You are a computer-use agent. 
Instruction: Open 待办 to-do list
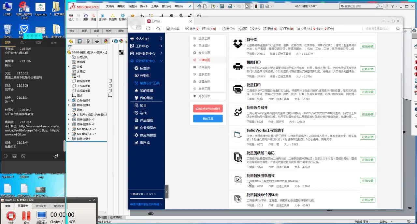coord(209,29)
